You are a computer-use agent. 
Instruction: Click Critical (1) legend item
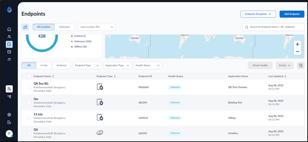tap(78, 36)
